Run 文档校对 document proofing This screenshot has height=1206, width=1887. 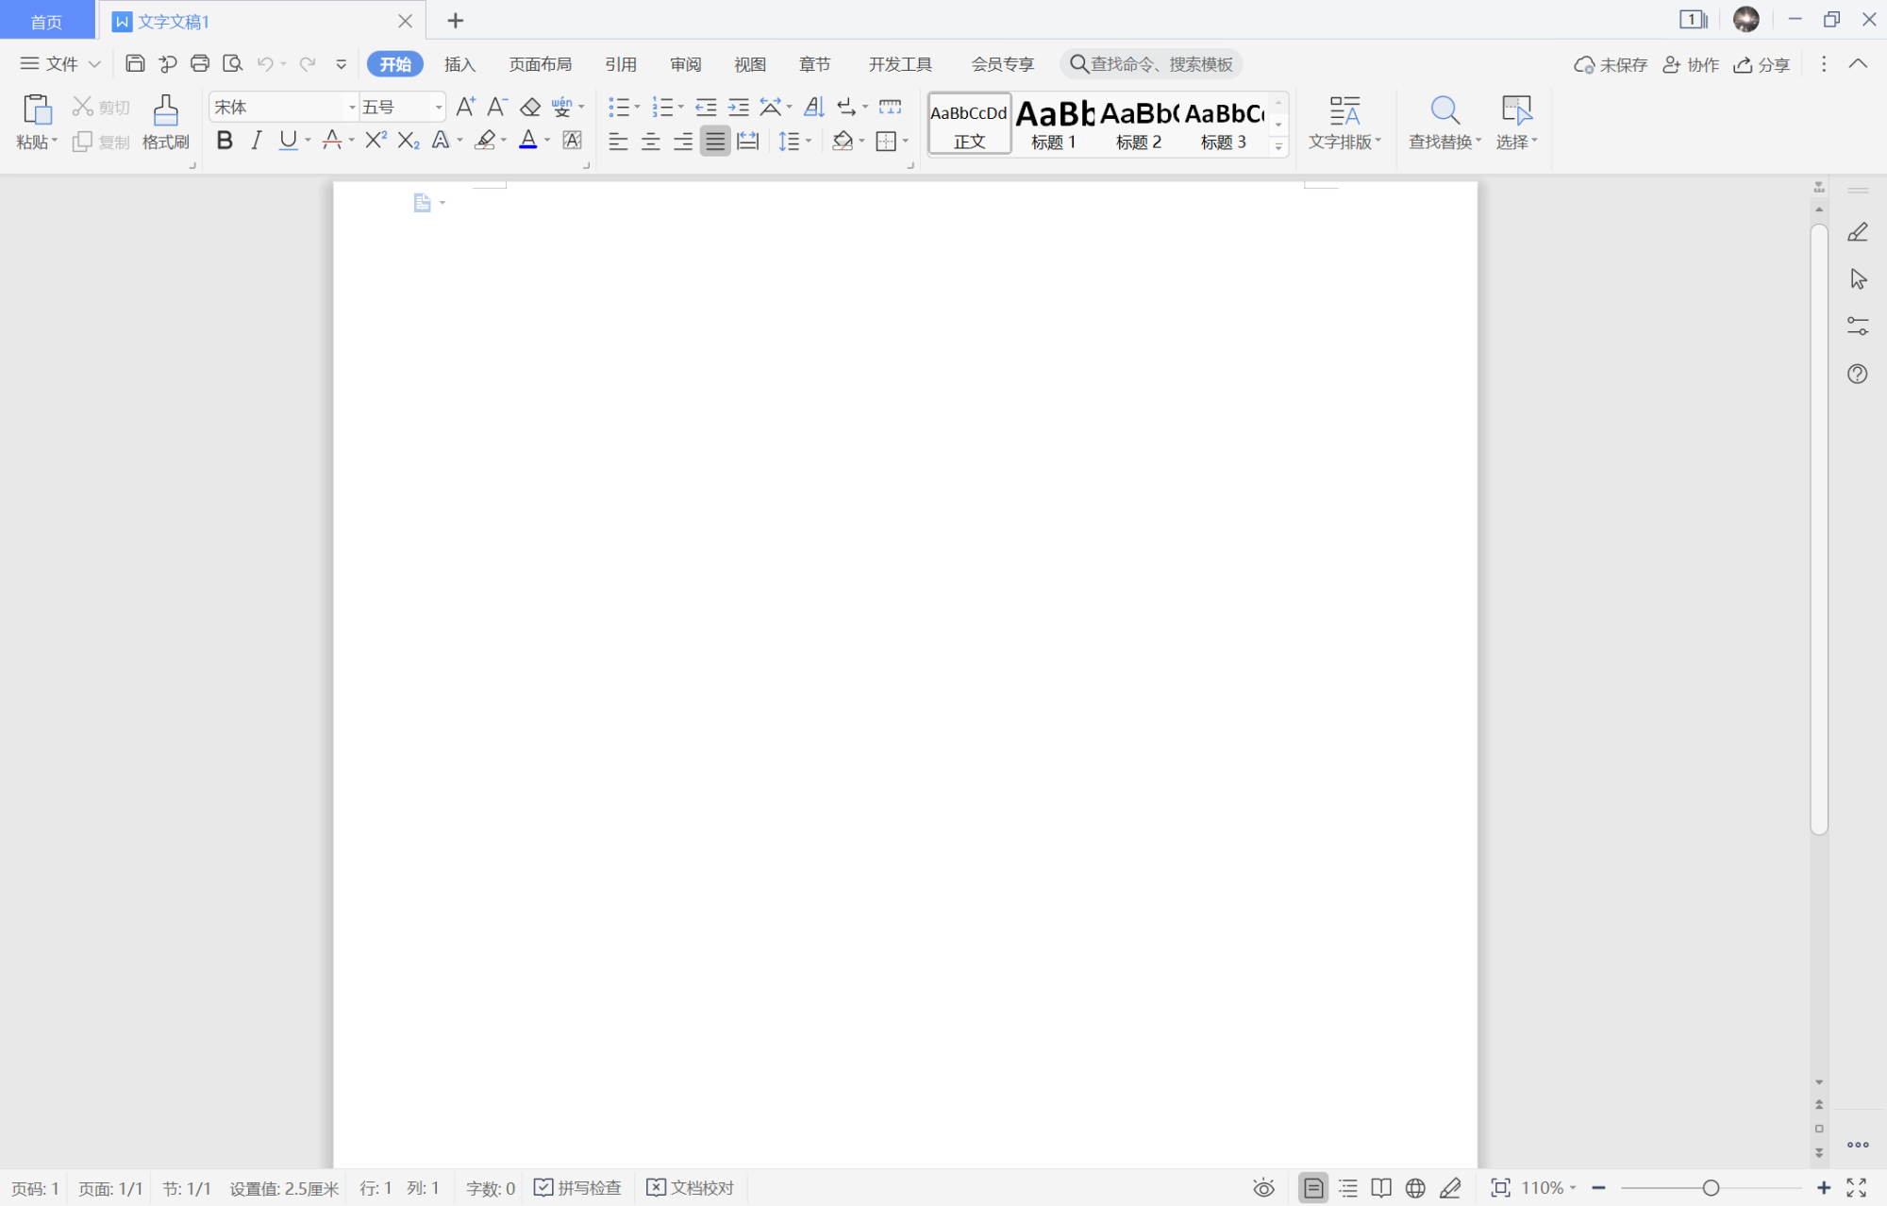coord(691,1187)
